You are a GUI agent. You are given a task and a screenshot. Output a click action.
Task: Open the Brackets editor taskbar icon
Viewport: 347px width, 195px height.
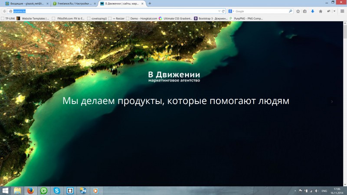tap(70, 191)
